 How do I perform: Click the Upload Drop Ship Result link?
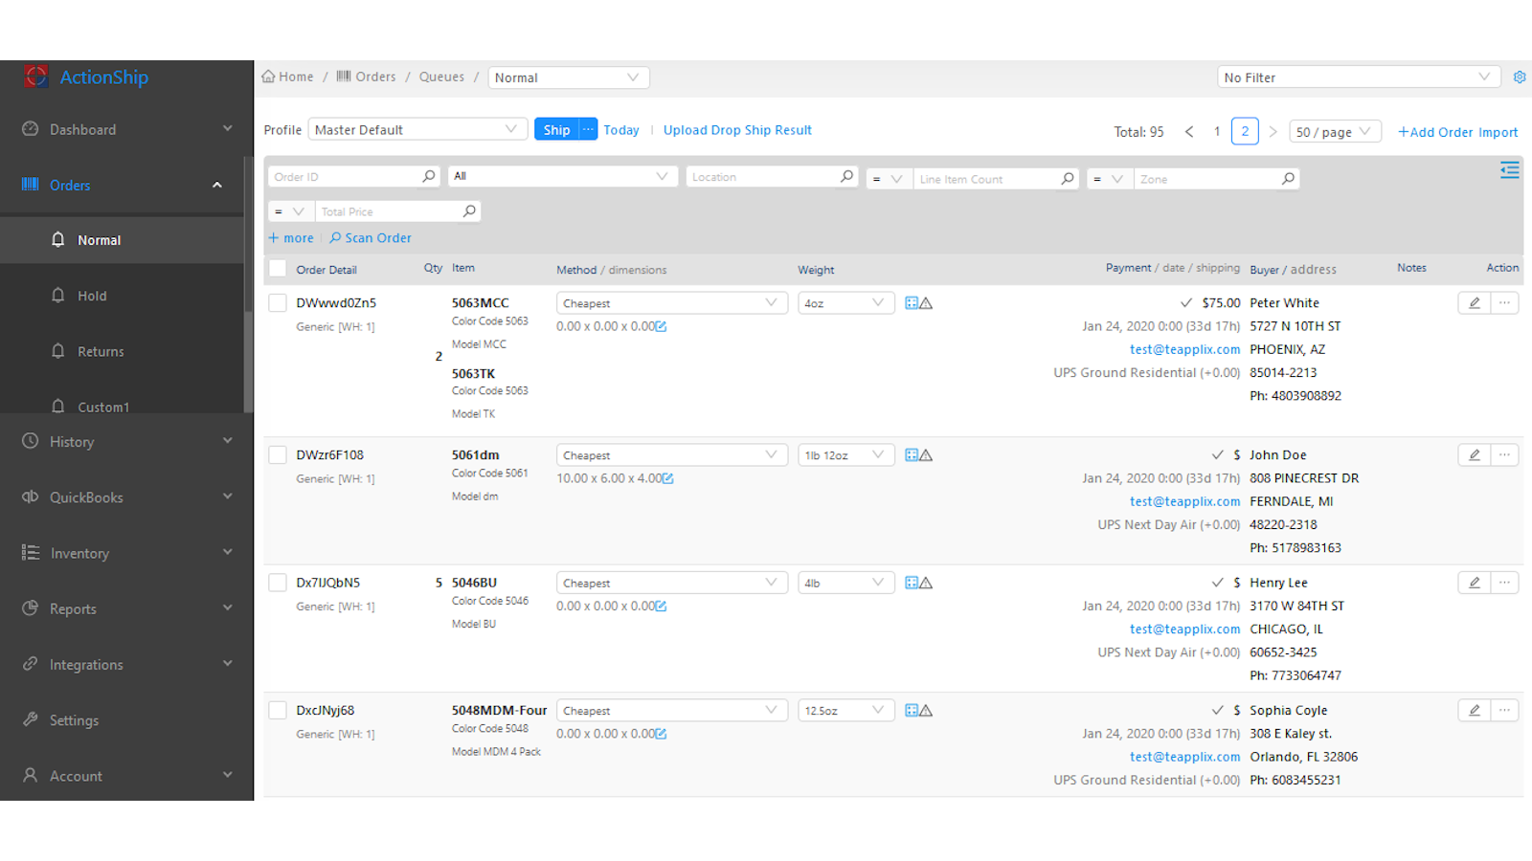(x=737, y=129)
